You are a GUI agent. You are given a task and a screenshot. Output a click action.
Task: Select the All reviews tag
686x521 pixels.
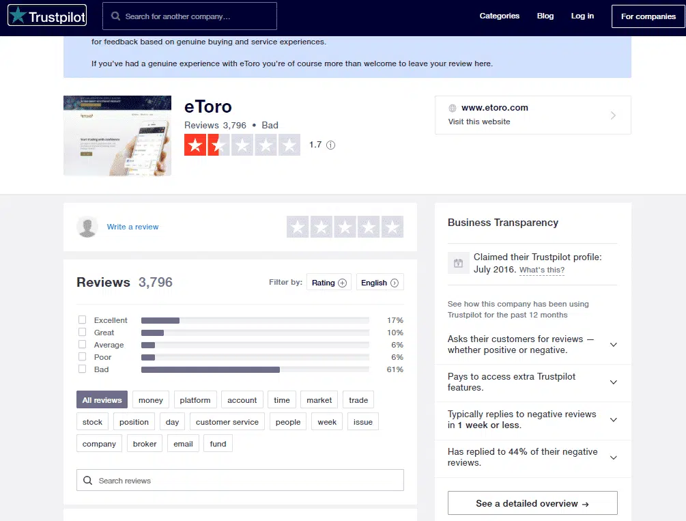coord(102,399)
